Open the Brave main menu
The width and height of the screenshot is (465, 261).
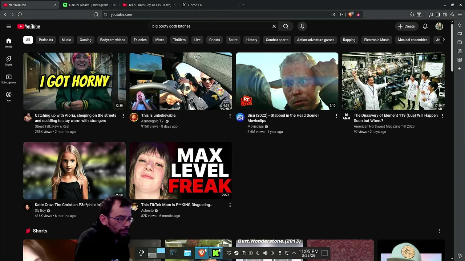click(x=460, y=14)
